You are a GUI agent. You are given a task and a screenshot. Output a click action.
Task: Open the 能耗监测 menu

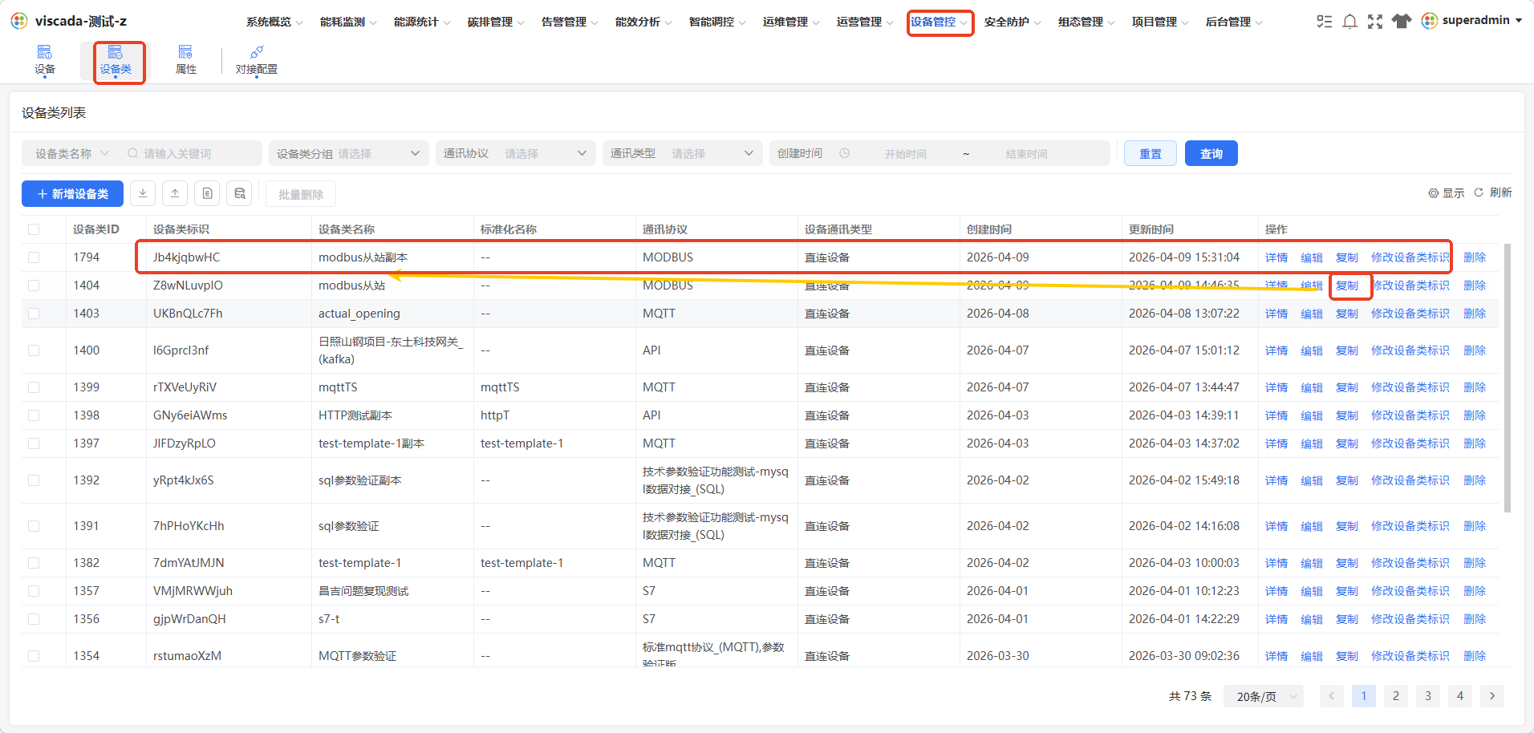click(348, 22)
